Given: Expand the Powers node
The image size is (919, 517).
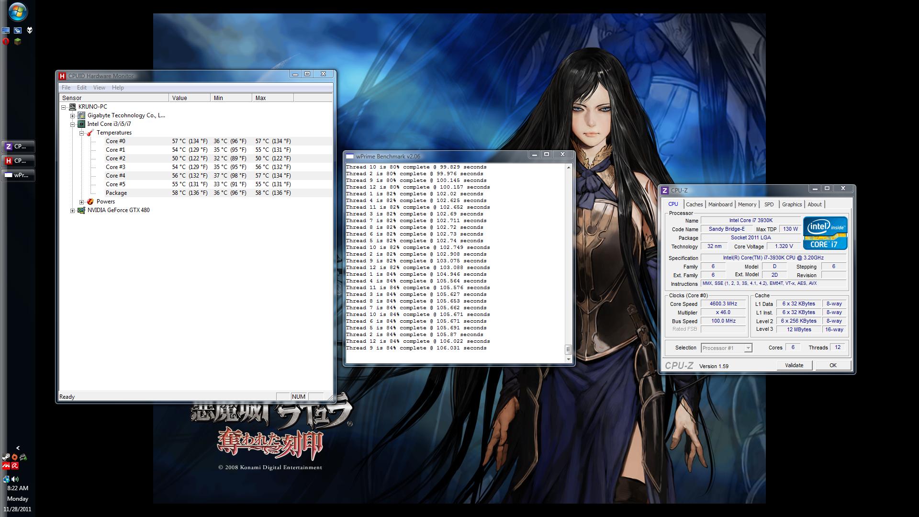Looking at the screenshot, I should 81,202.
